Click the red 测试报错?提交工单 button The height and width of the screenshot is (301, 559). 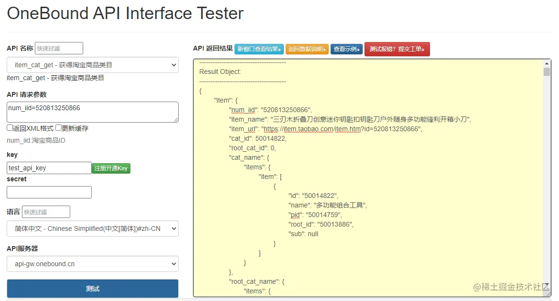(x=397, y=49)
